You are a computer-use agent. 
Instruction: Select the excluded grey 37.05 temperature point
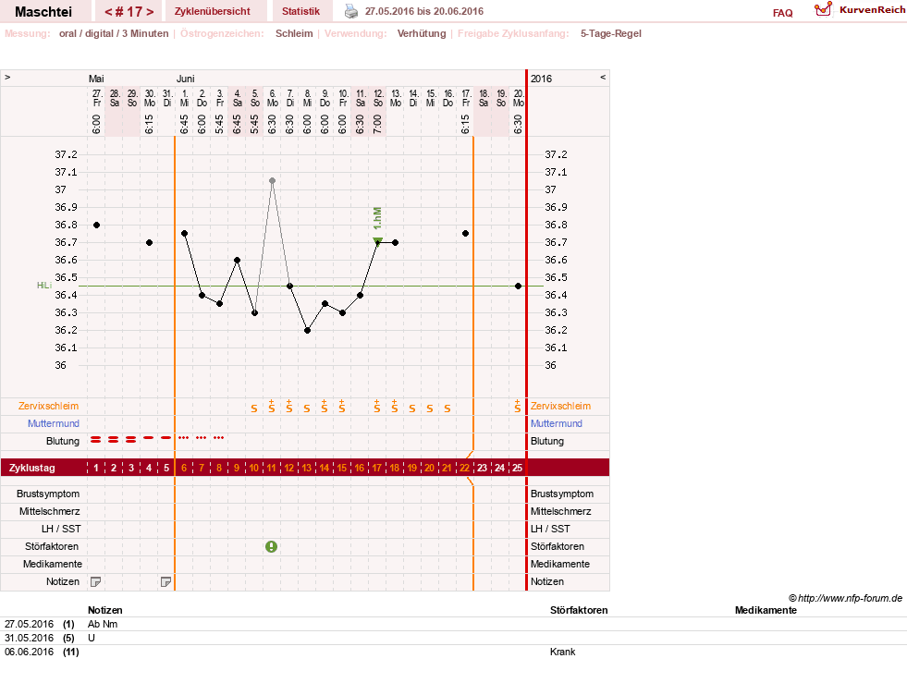(x=272, y=181)
